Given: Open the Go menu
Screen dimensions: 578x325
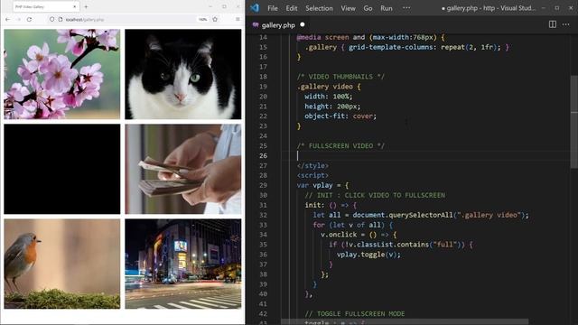Looking at the screenshot, I should click(368, 8).
